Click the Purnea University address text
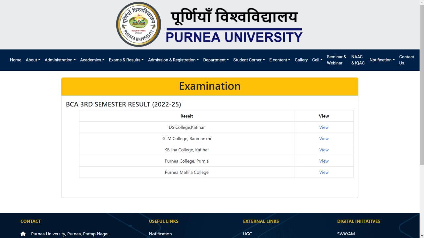 click(x=70, y=234)
